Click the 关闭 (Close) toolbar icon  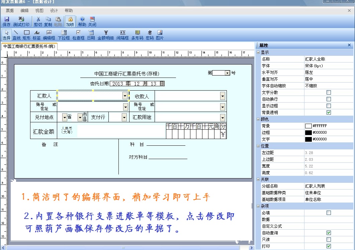[x=92, y=22]
